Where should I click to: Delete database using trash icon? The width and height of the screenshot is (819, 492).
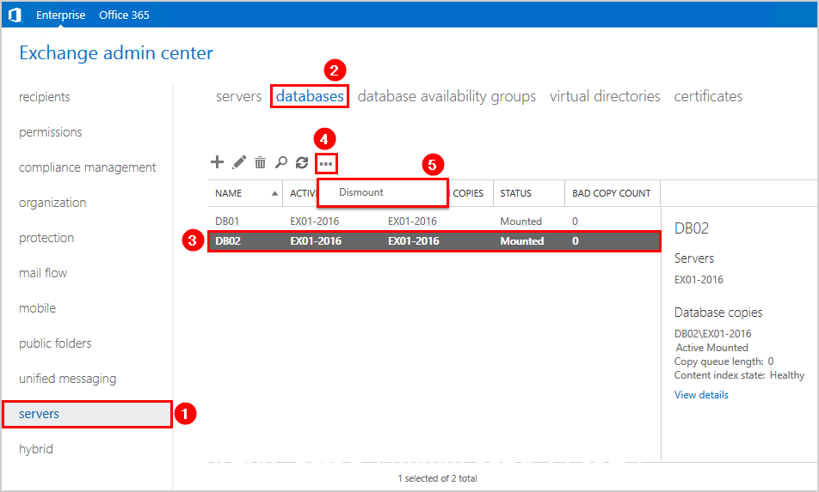tap(260, 162)
